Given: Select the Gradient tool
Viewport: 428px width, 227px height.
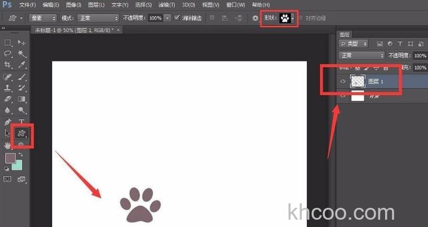Looking at the screenshot, I should pos(21,99).
